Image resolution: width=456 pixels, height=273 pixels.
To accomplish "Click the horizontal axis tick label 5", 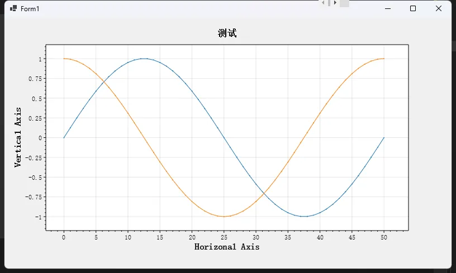I will point(96,237).
